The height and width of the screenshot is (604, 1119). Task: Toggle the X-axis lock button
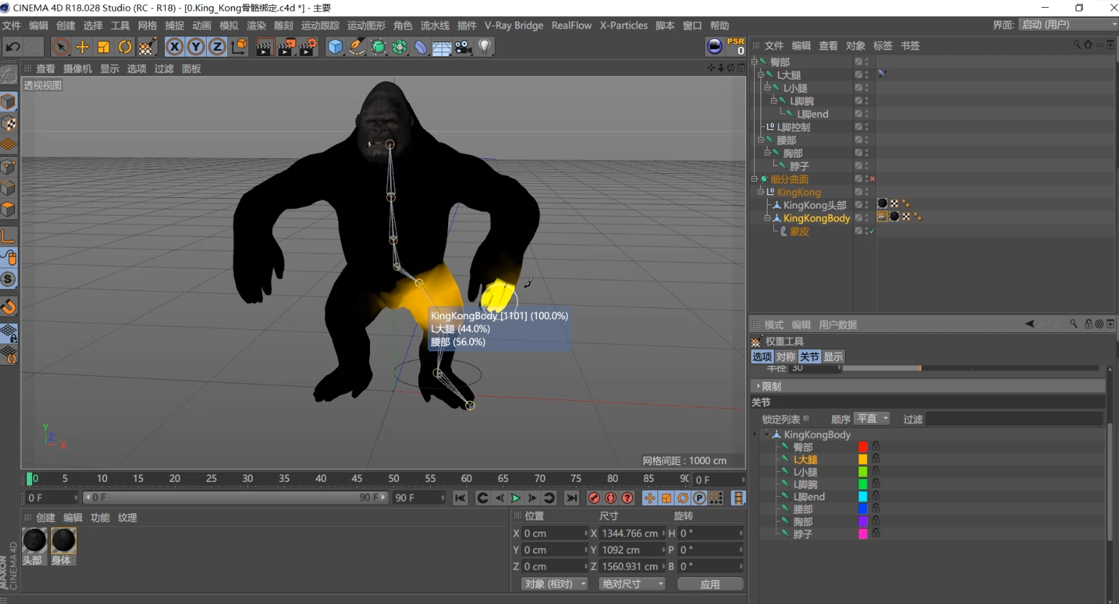(174, 47)
